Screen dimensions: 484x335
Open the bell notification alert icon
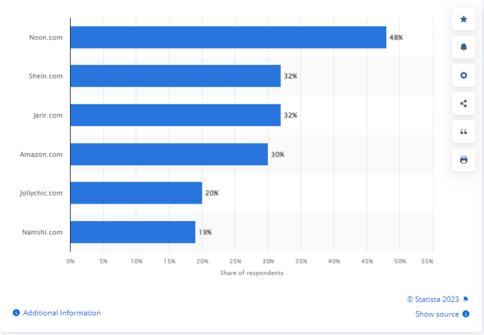463,47
